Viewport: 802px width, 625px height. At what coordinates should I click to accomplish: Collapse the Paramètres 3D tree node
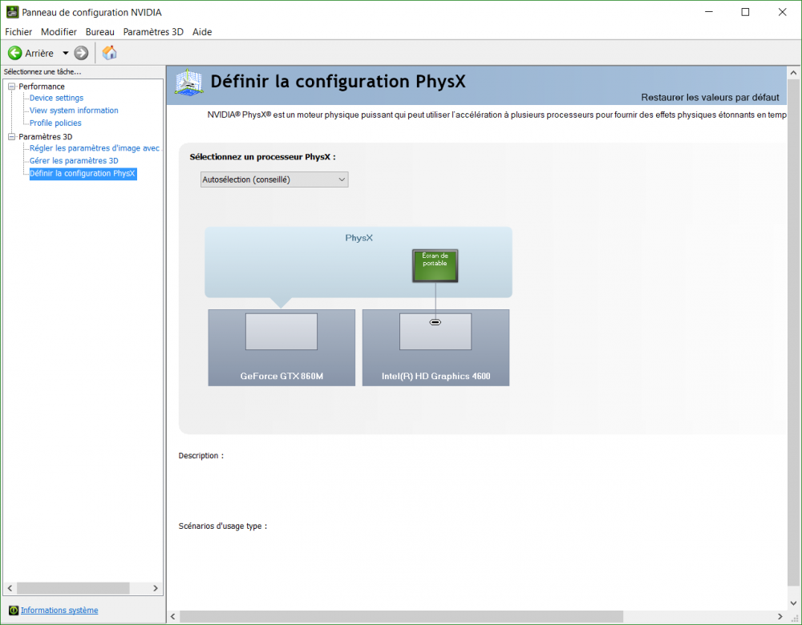(x=12, y=137)
